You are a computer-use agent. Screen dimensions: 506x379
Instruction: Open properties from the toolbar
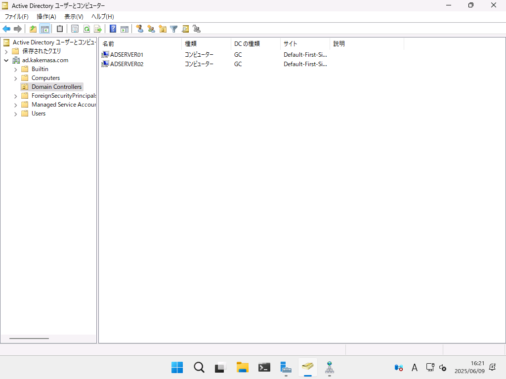tap(75, 29)
